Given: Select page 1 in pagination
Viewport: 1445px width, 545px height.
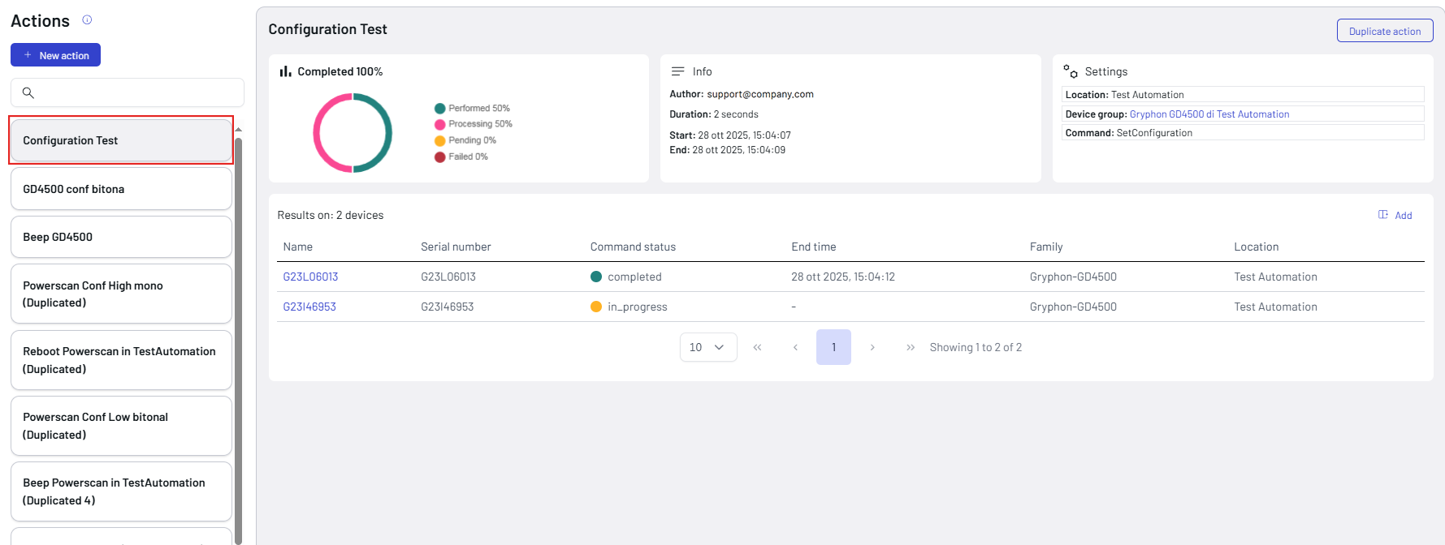Looking at the screenshot, I should 833,347.
